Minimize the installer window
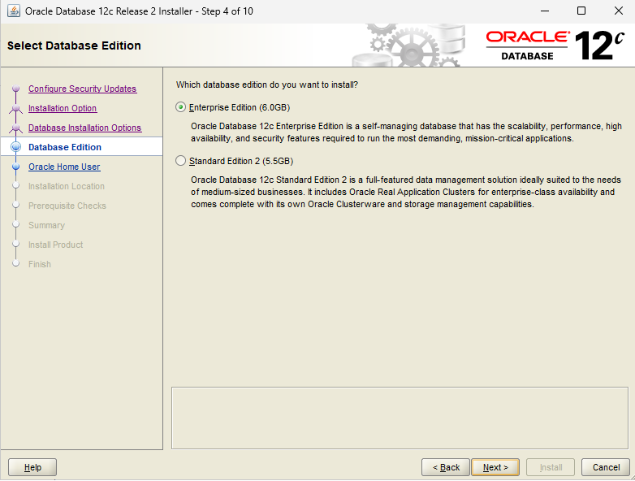 545,11
